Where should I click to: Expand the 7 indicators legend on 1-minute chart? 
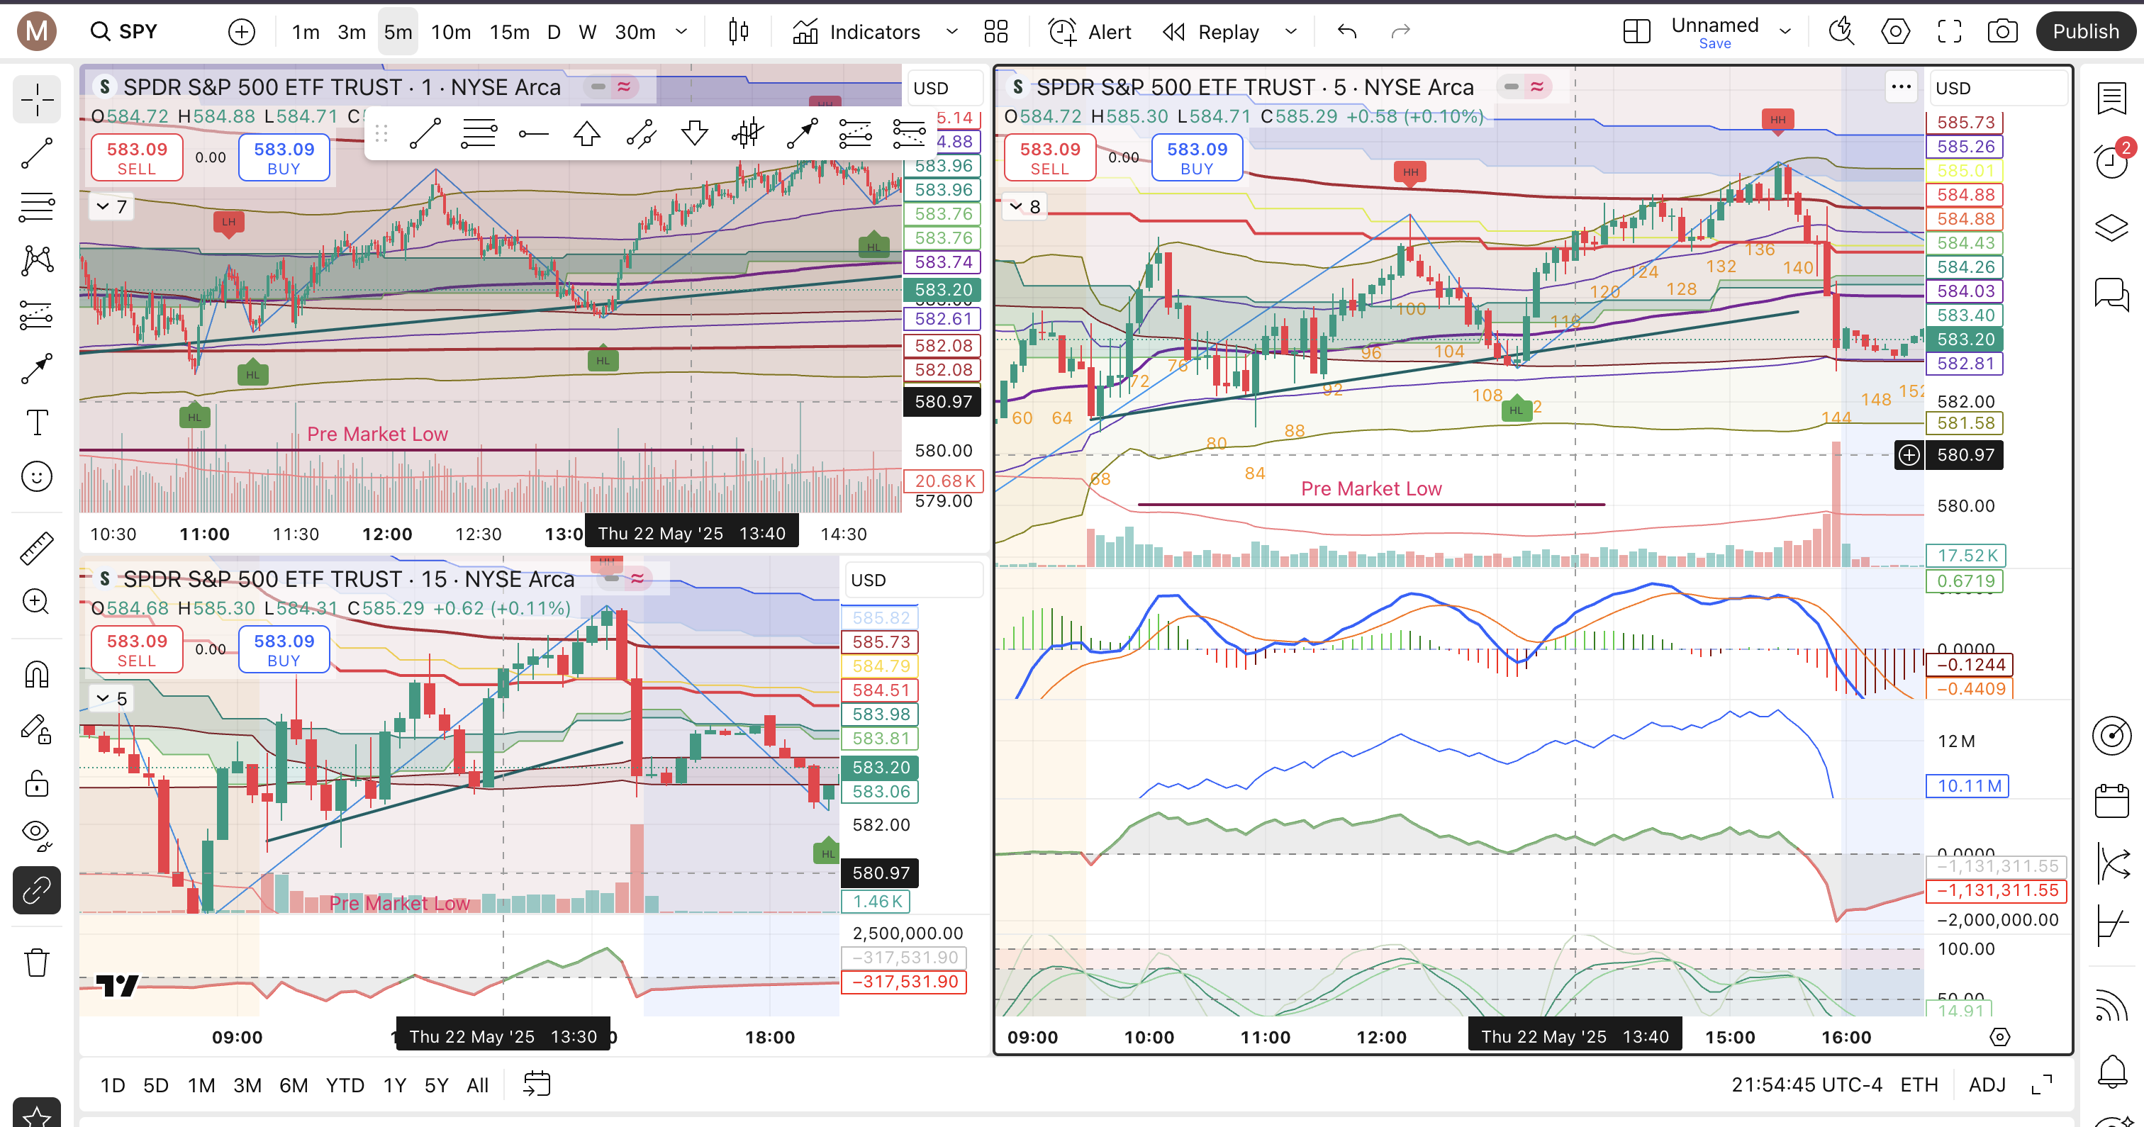pyautogui.click(x=111, y=206)
